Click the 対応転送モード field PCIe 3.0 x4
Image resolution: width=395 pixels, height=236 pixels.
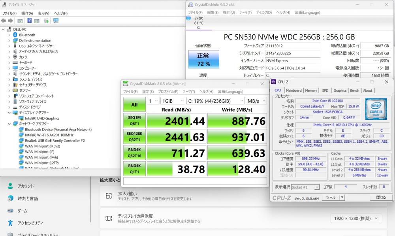click(292, 68)
